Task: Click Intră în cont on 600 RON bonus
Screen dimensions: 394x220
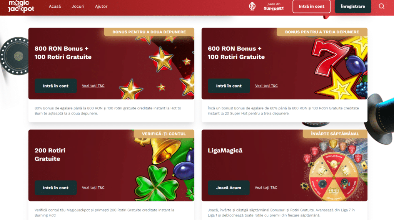Action: (229, 86)
